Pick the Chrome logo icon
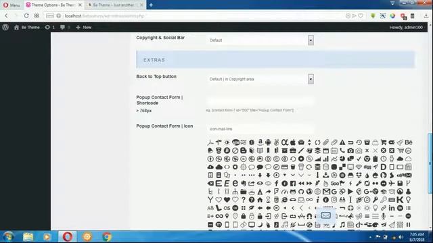Screen dimensions: 433x243 [x=367, y=159]
